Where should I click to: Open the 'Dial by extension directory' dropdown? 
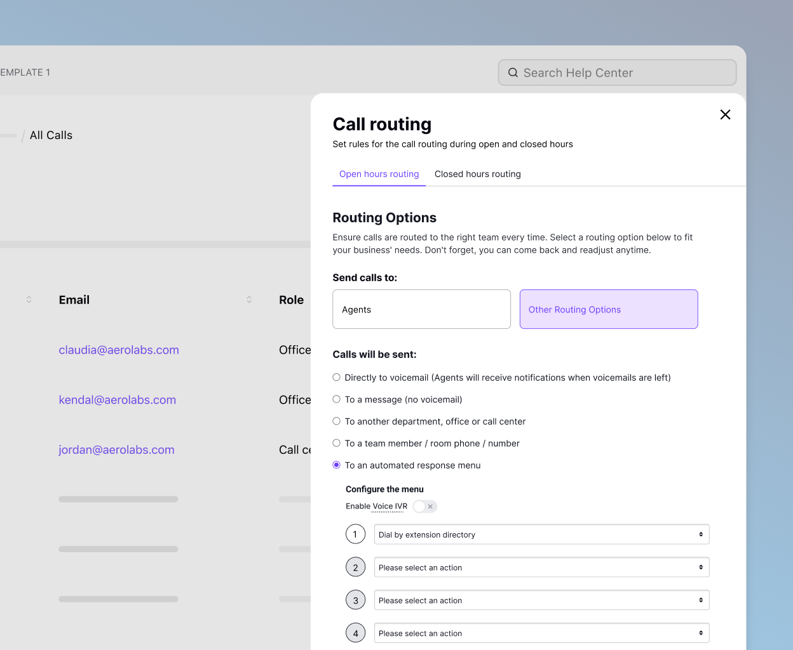pos(541,534)
